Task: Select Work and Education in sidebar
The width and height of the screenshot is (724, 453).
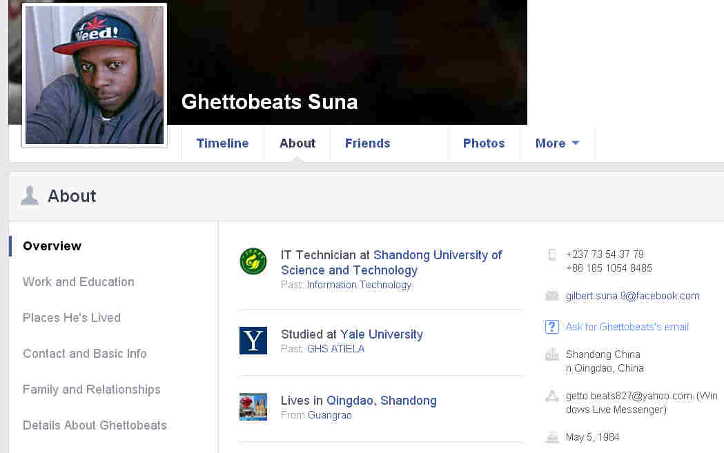Action: tap(78, 282)
